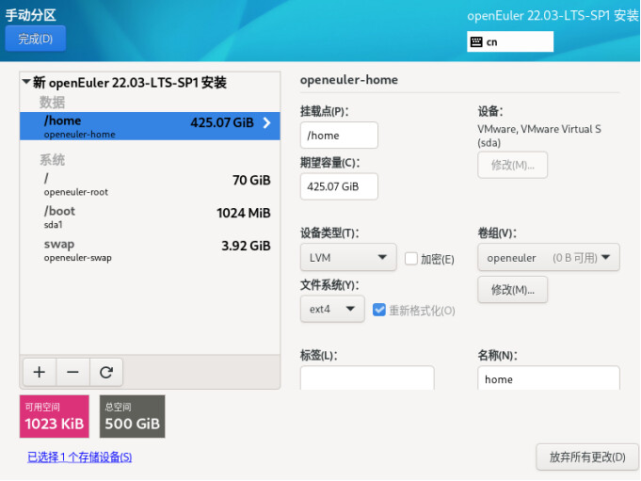Toggle the 加密 encryption checkbox

tap(411, 259)
